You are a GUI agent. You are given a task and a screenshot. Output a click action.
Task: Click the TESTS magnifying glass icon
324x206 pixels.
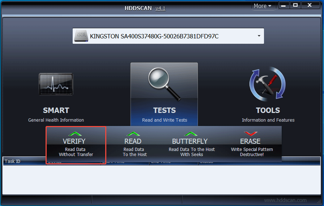click(164, 84)
